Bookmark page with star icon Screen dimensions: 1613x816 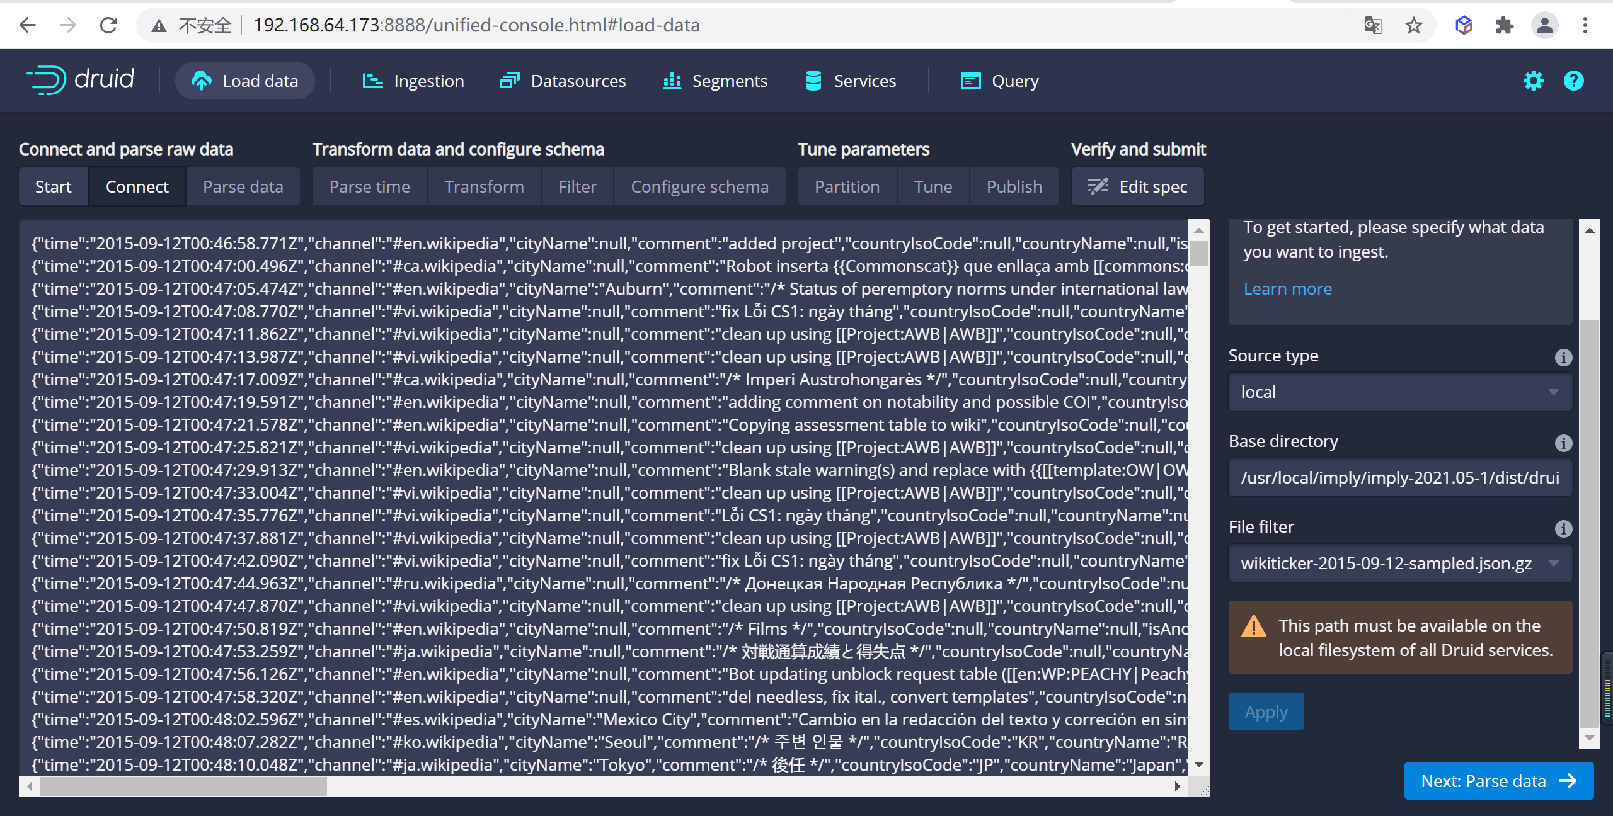point(1413,25)
